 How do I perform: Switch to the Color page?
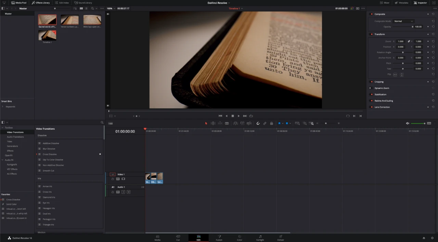point(239,238)
